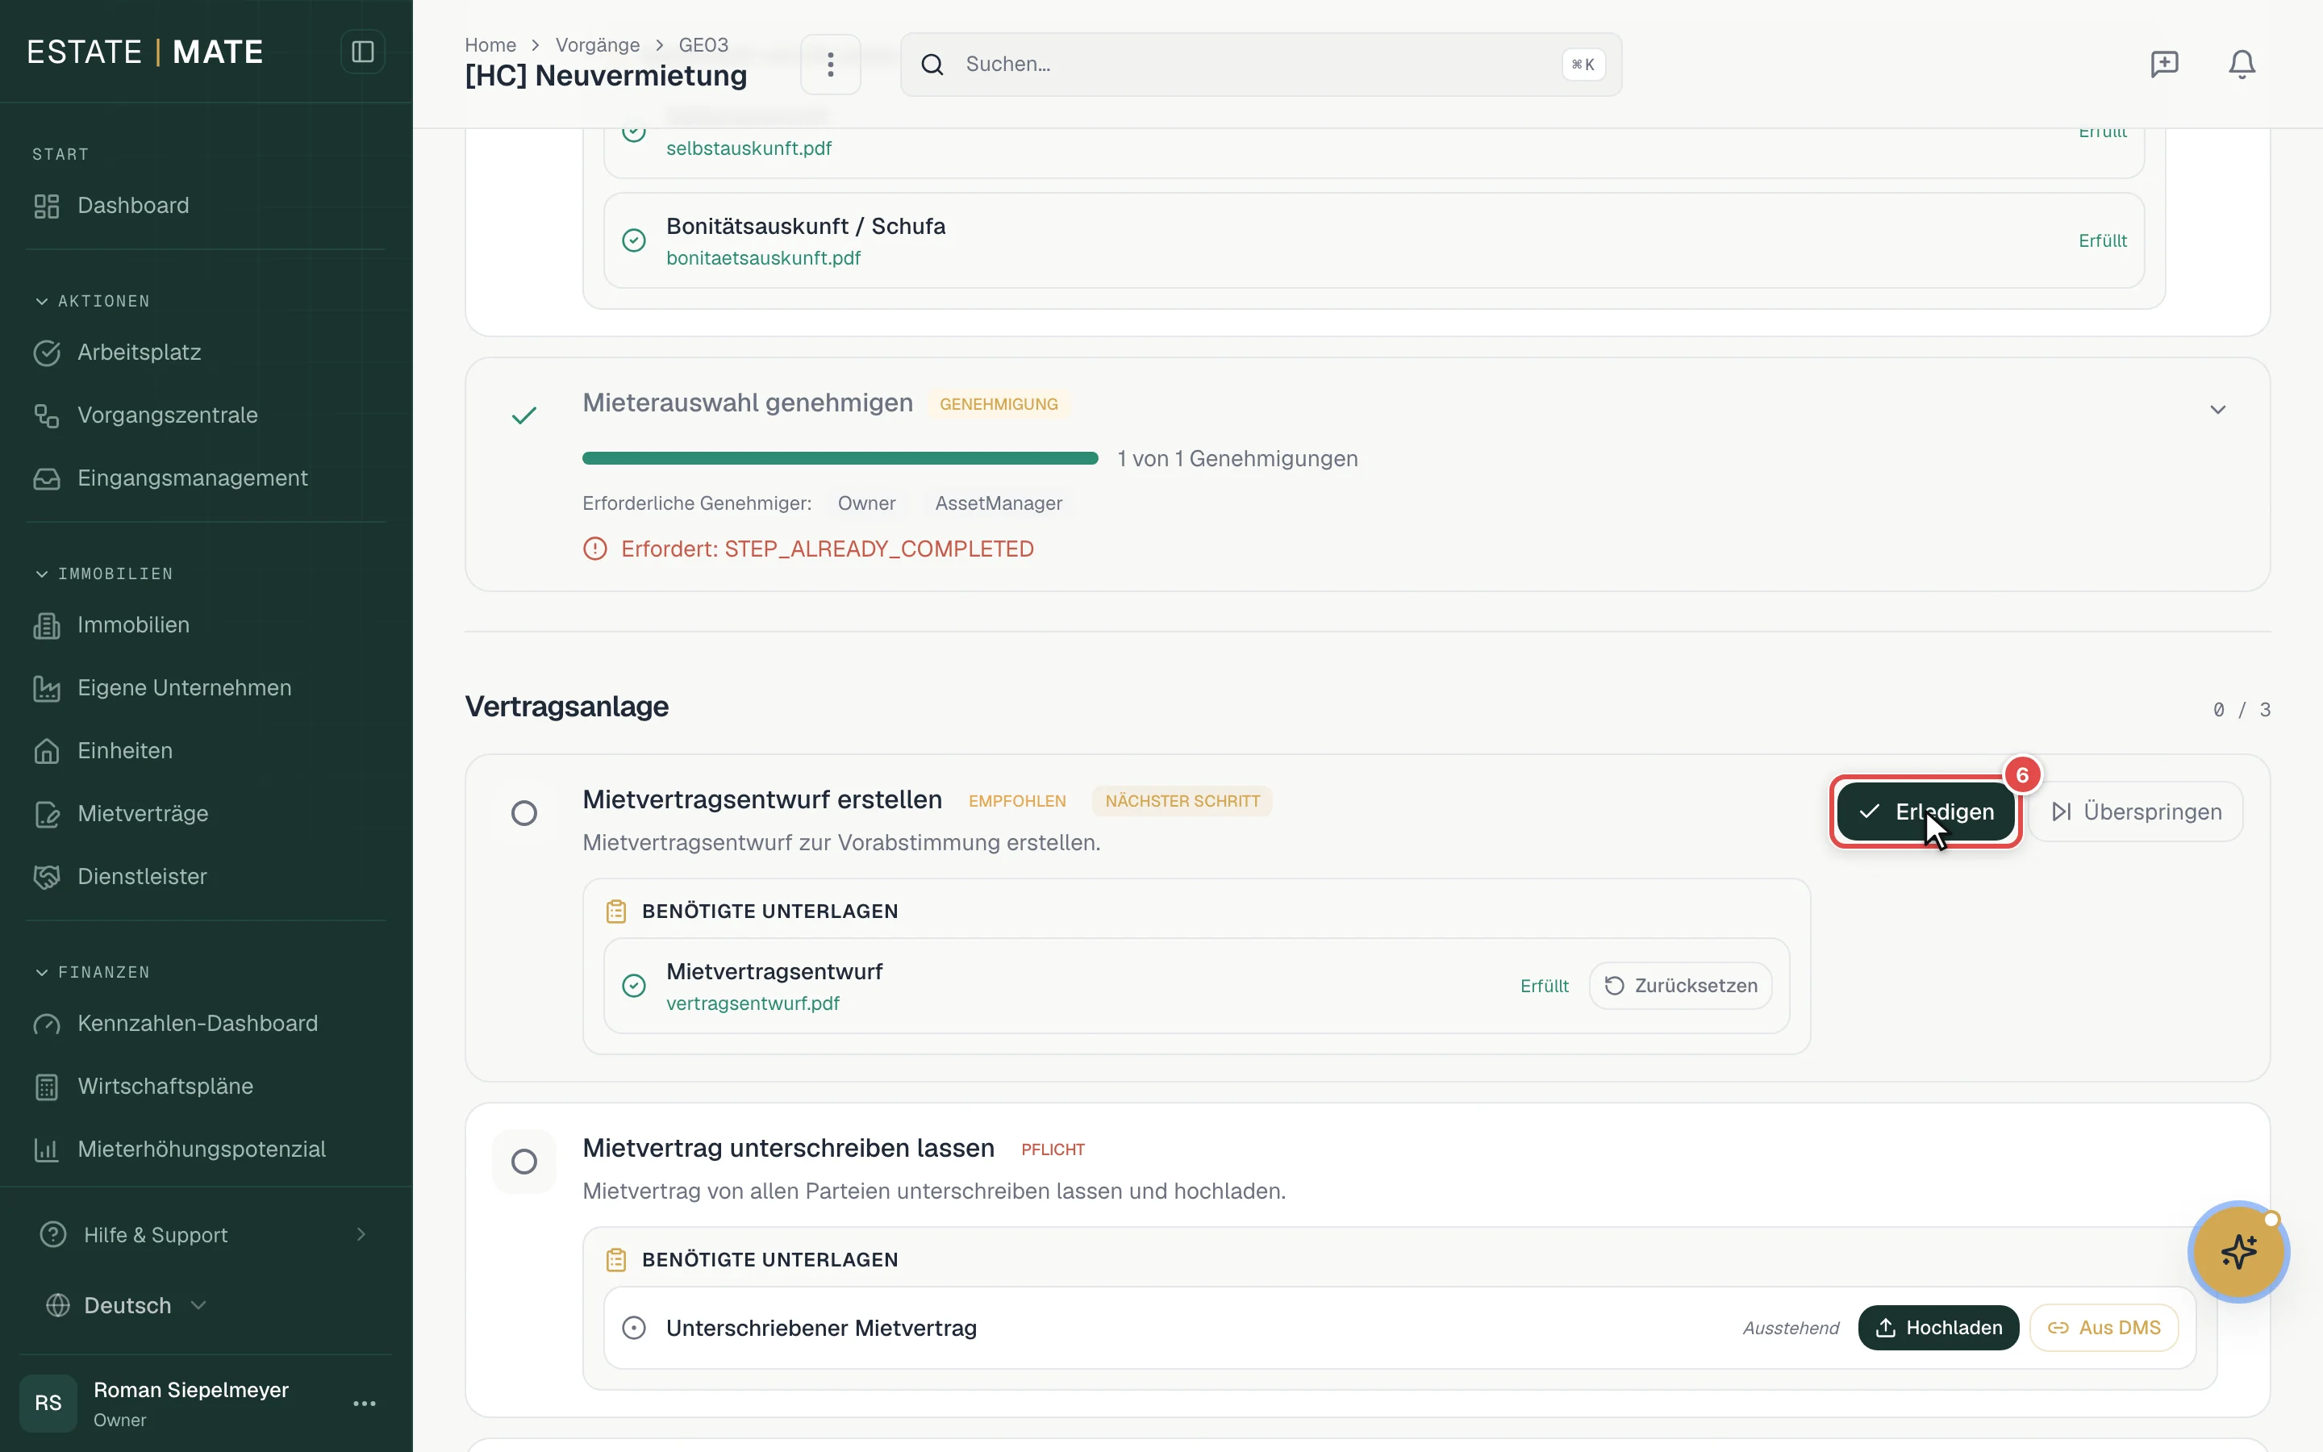Click the Immobilien building icon
Screen dimensions: 2323x1452
pos(46,625)
